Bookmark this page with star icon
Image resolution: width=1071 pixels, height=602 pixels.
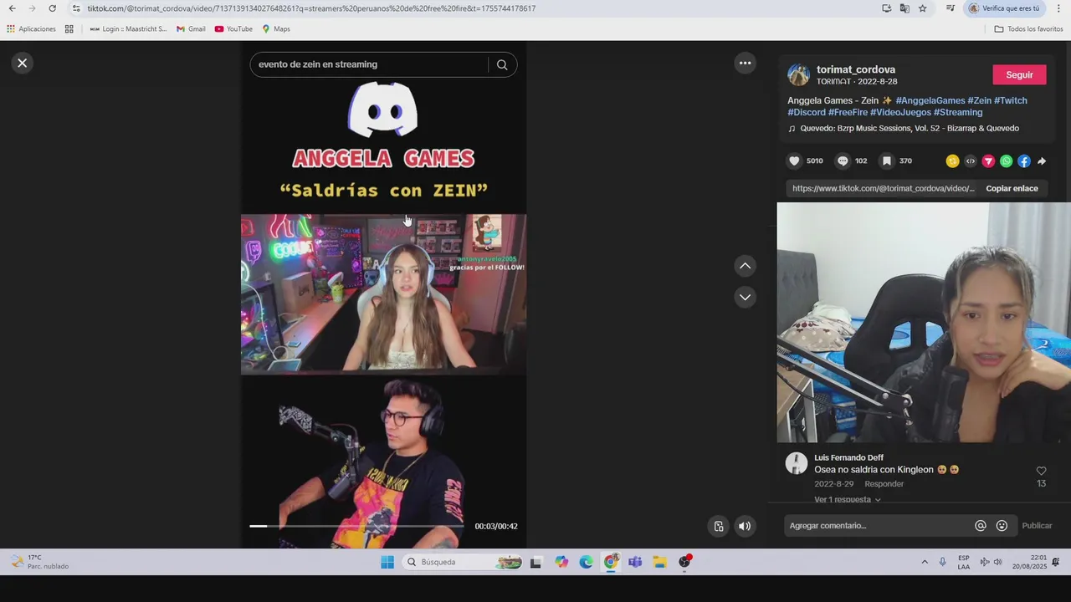pyautogui.click(x=922, y=8)
